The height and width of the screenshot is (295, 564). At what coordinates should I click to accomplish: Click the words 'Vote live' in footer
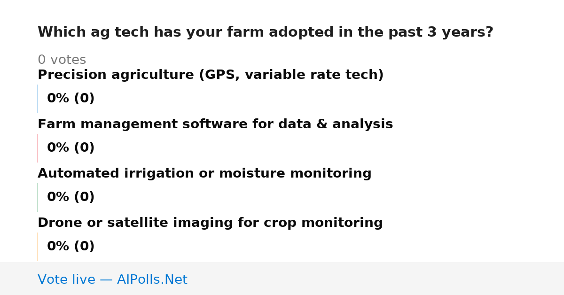click(66, 280)
